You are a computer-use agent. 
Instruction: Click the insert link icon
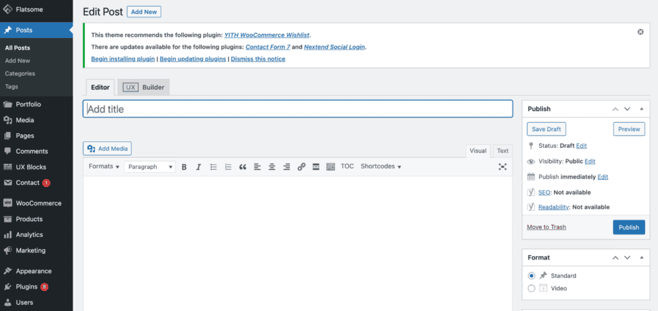point(301,167)
